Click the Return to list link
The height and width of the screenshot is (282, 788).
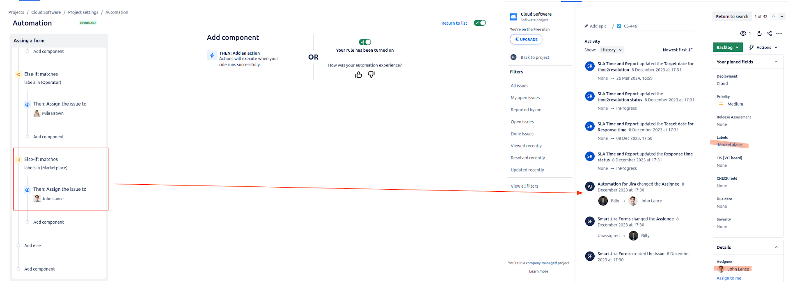pyautogui.click(x=454, y=23)
